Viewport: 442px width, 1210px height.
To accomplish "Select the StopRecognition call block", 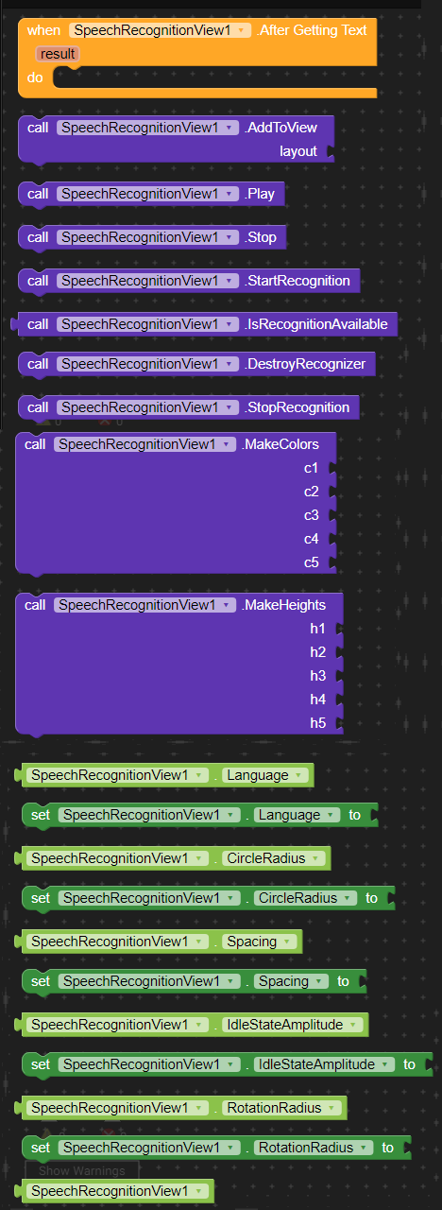I will pyautogui.click(x=189, y=407).
